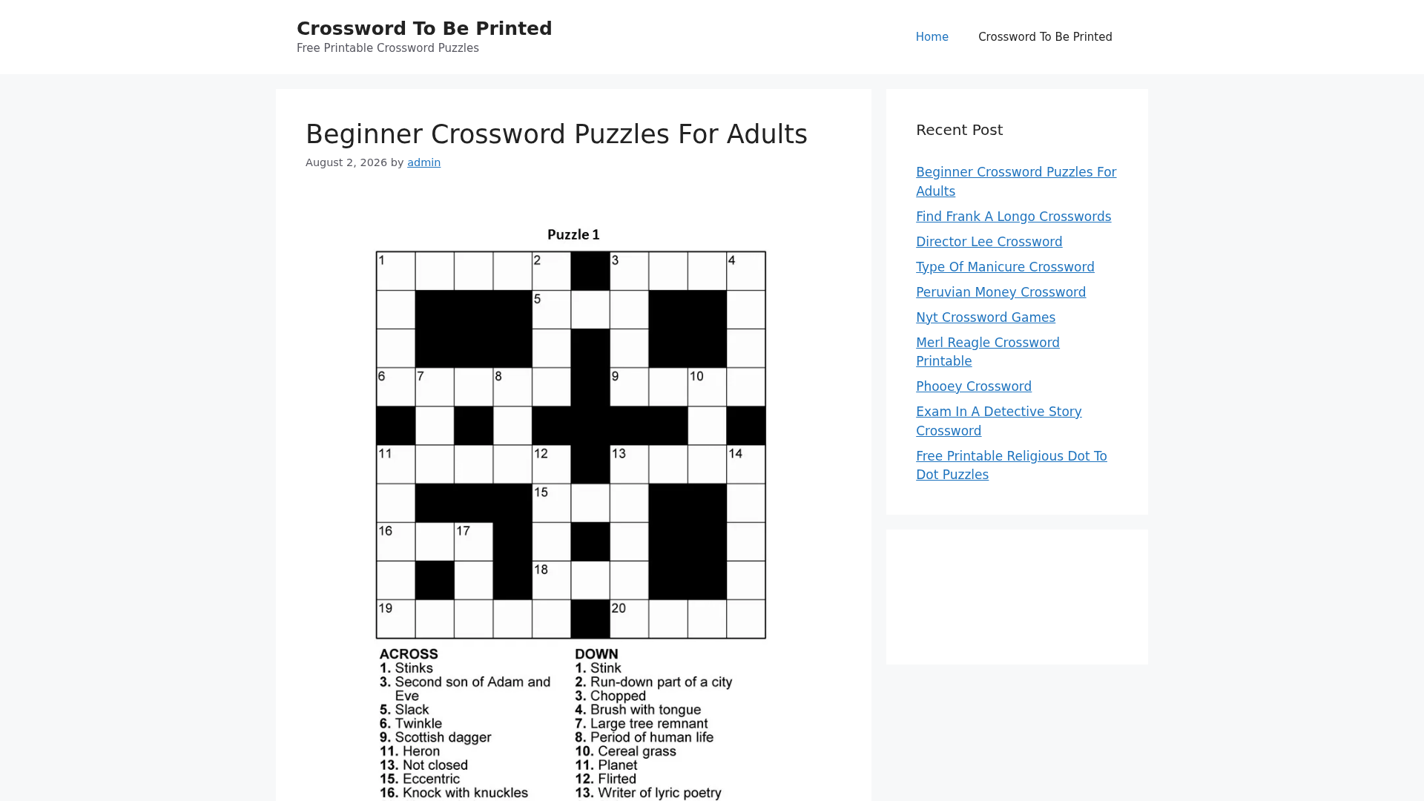
Task: Open Beginner Crossword Puzzles For Adults sidebar link
Action: (x=1016, y=182)
